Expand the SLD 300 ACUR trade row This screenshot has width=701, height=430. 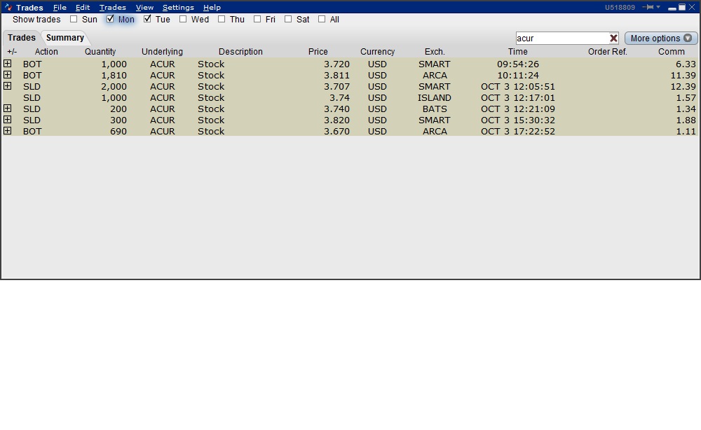click(8, 120)
